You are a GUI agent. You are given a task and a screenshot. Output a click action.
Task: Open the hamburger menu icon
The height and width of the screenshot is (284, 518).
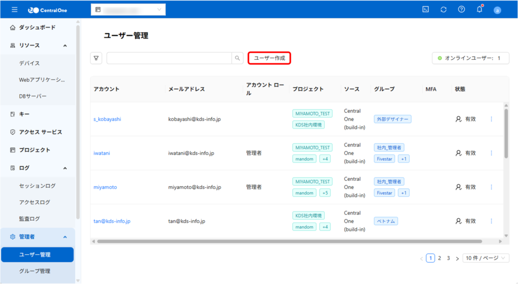15,9
